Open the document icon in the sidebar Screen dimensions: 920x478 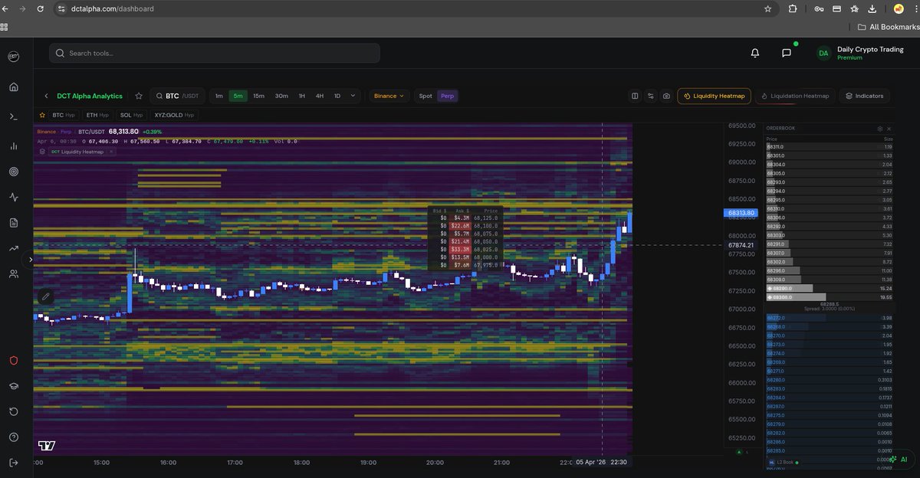click(x=13, y=223)
